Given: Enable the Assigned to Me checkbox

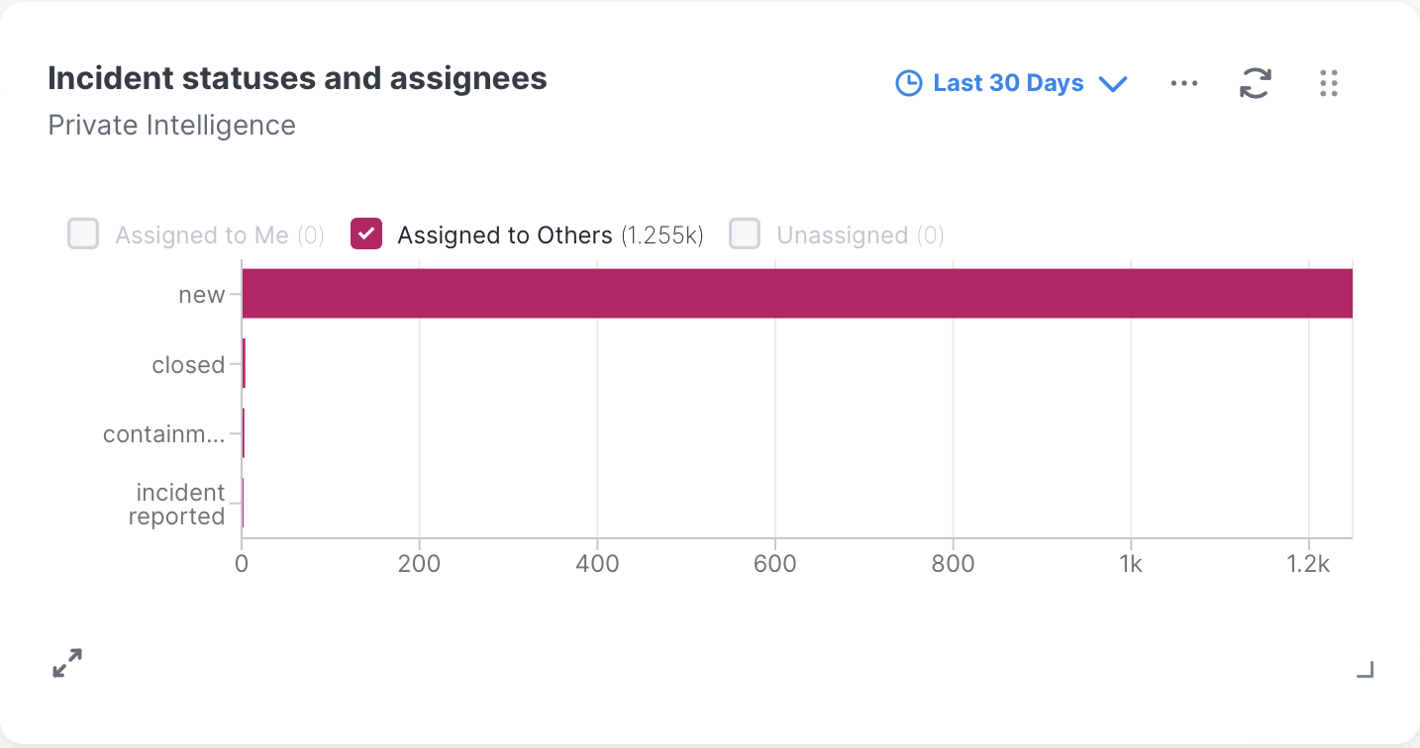Looking at the screenshot, I should point(83,234).
